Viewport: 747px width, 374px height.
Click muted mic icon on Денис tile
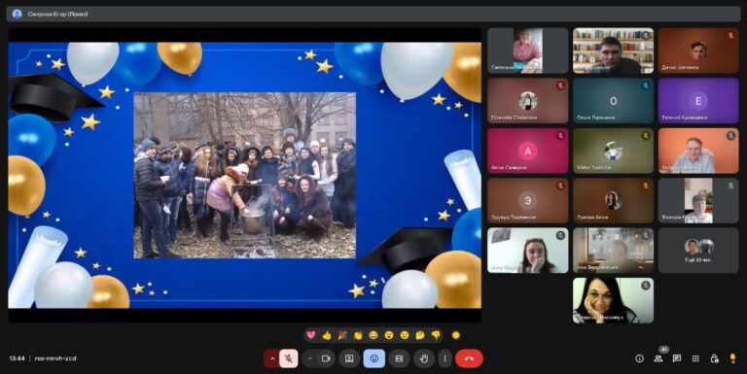730,36
